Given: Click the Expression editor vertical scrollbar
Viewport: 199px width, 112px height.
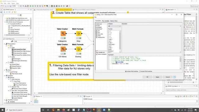Looking at the screenshot, I should [x=180, y=63].
